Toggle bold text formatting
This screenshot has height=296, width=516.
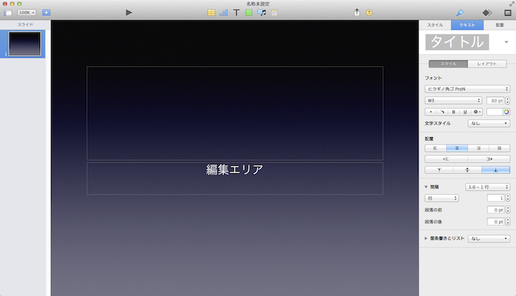[454, 112]
